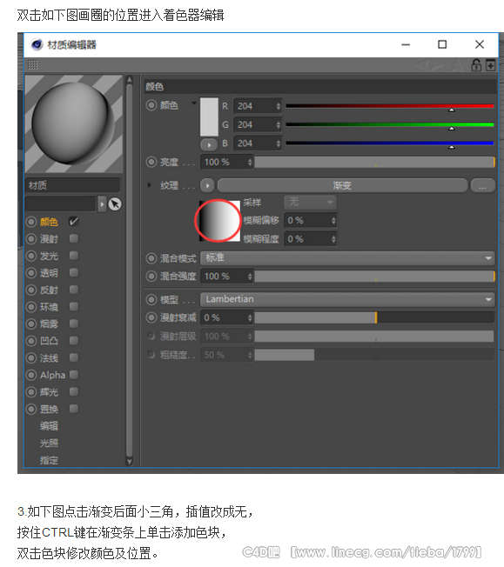Click the 模糊偏移 0 % field
Viewport: 504px width, 567px height.
coord(310,220)
